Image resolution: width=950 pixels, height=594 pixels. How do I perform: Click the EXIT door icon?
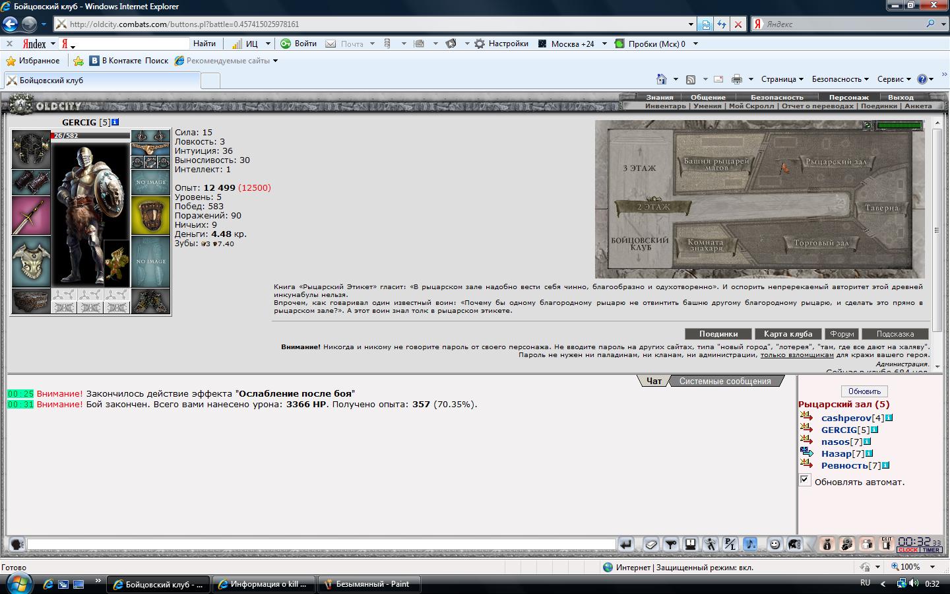[887, 544]
